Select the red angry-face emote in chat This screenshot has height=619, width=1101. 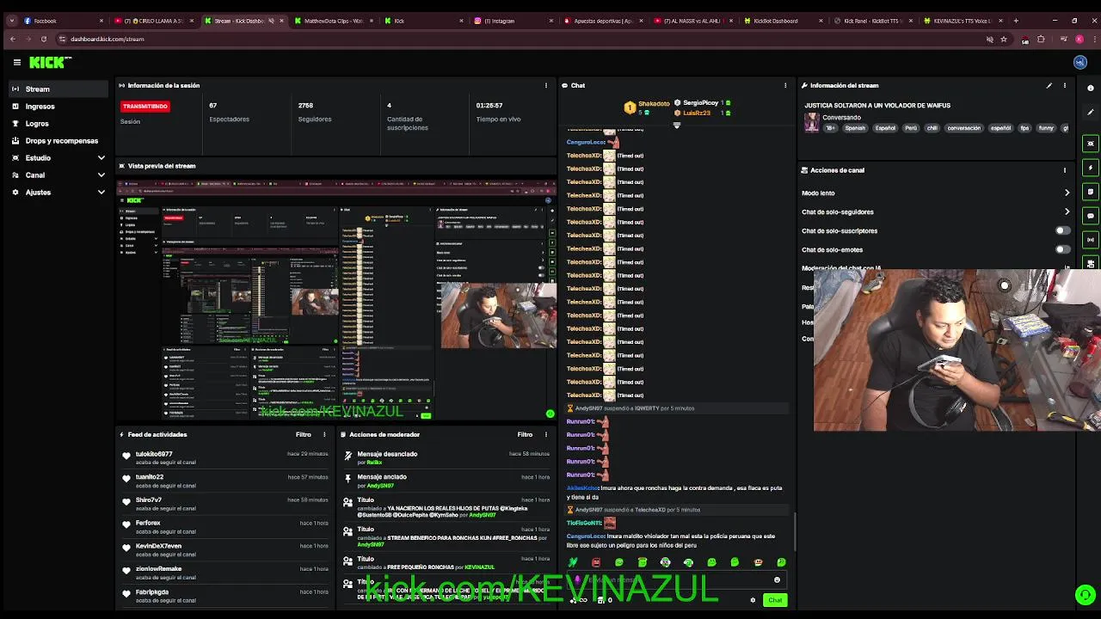click(596, 562)
